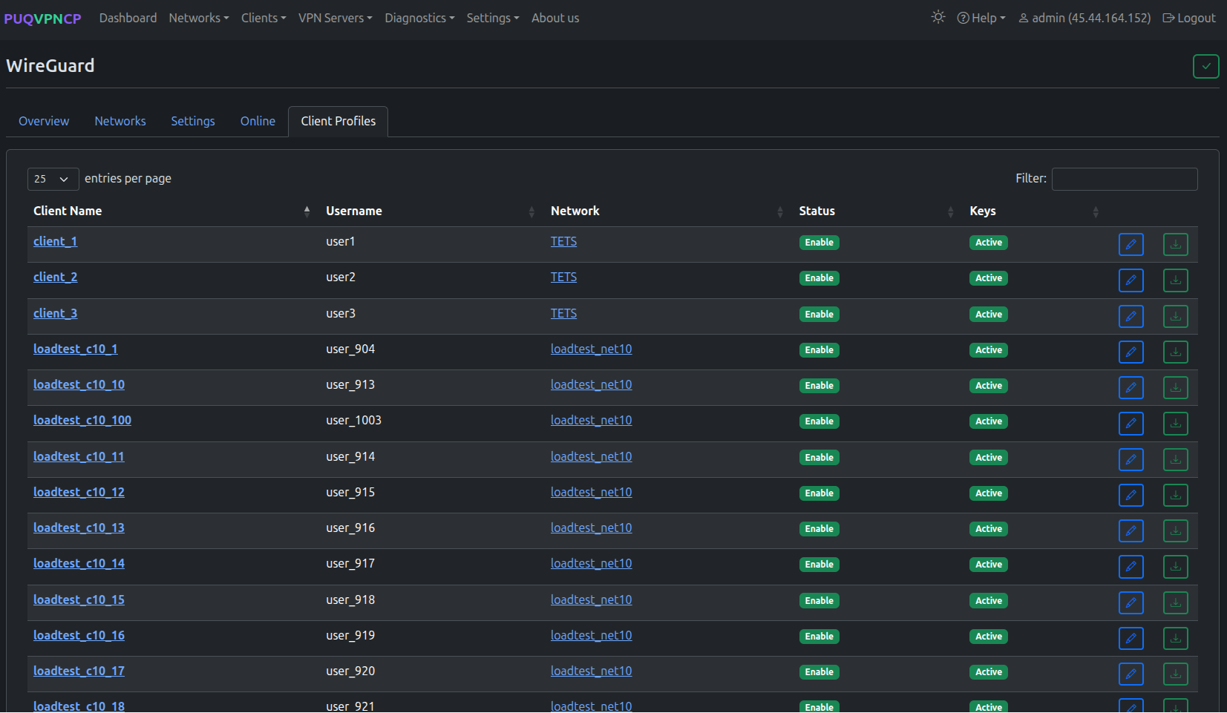
Task: Edit the client_3 profile
Action: pos(1131,316)
